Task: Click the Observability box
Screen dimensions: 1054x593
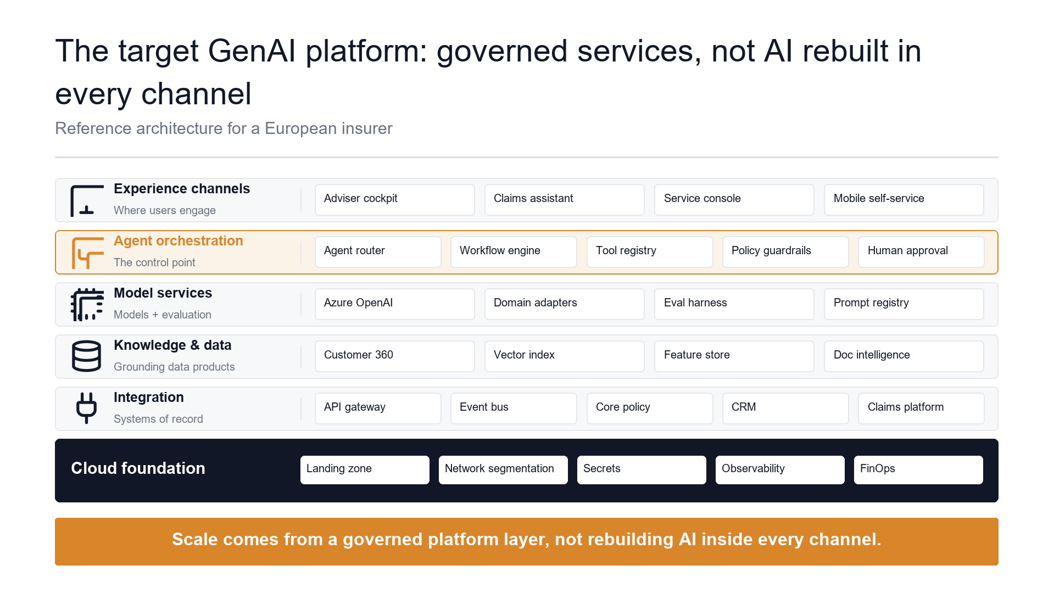Action: point(780,470)
